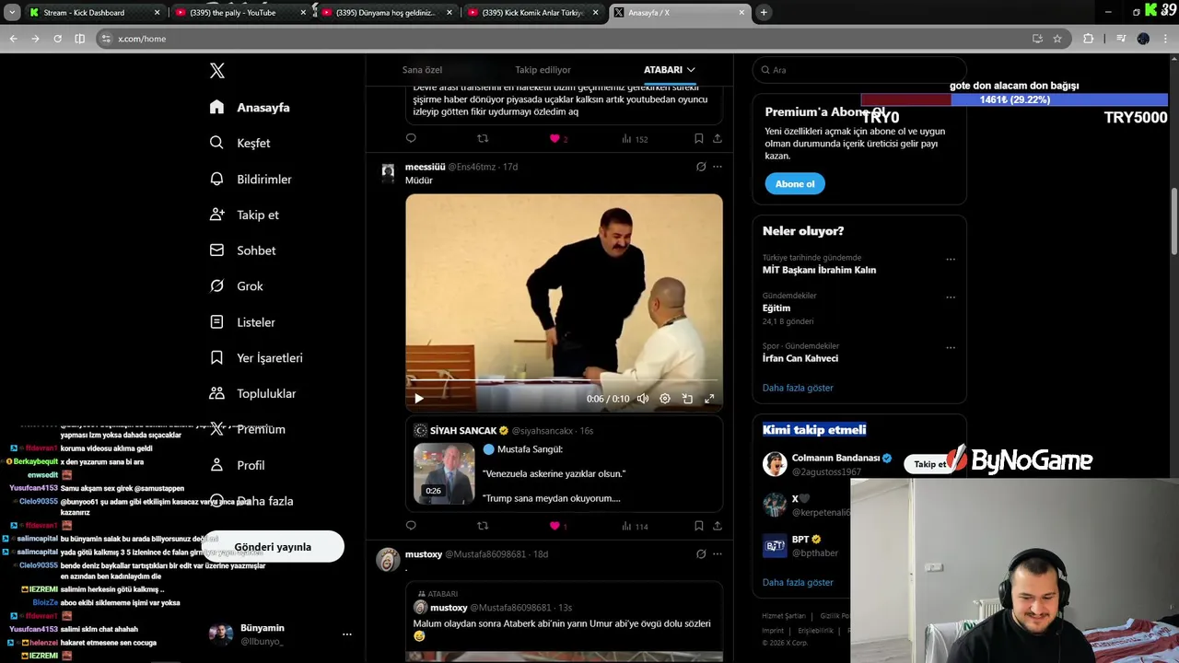Unlike the top post heart
This screenshot has width=1179, height=663.
tap(554, 138)
